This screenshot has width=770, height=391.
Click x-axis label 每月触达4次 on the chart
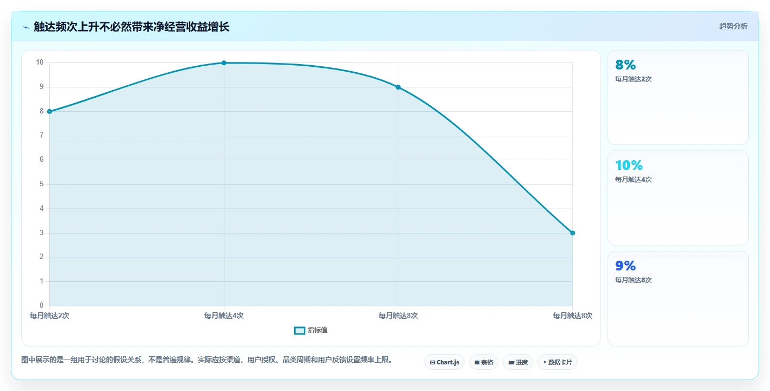(x=224, y=316)
